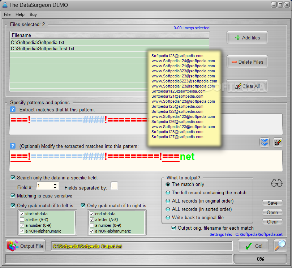The image size is (292, 268).
Task: Click the modify pattern input area
Action: (146, 161)
